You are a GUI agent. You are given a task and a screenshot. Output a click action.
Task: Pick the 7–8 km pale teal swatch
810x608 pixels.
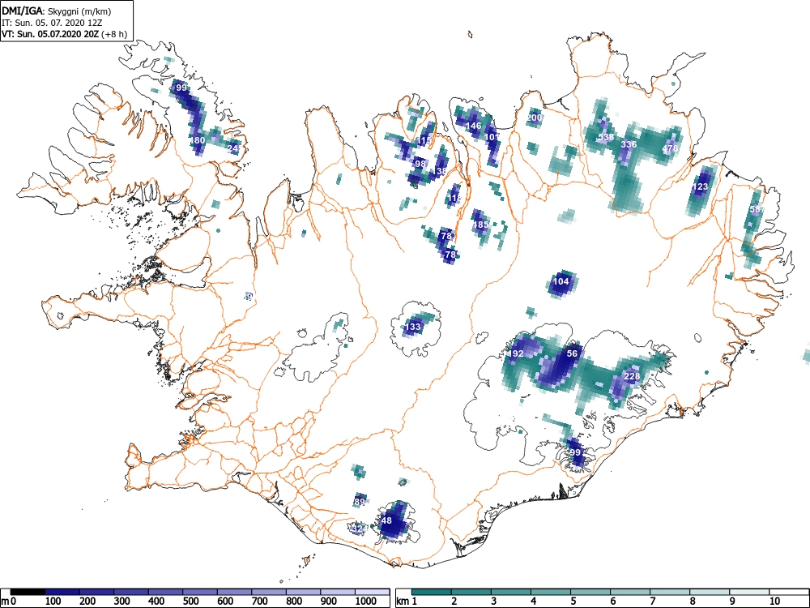pos(670,592)
